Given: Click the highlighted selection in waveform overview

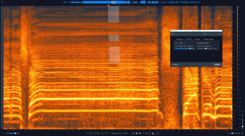Looking at the screenshot, I should [114, 2].
